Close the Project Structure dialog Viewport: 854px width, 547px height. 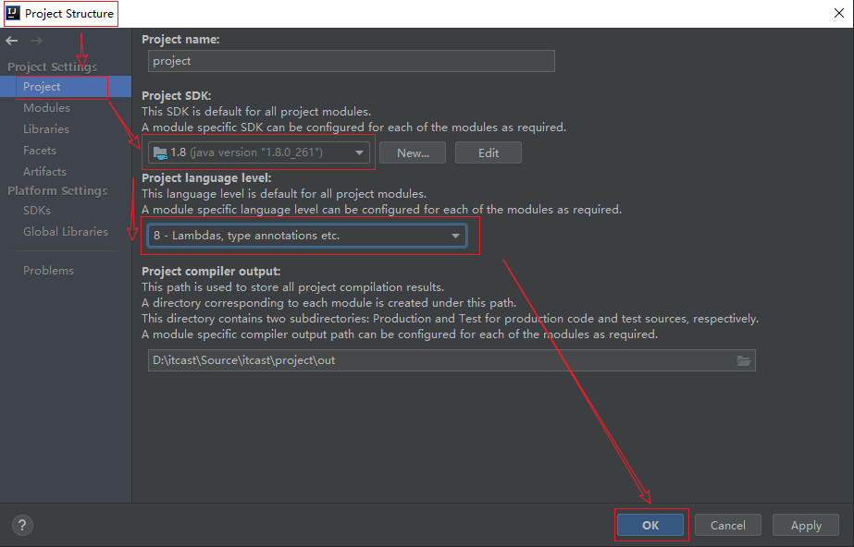tap(837, 13)
